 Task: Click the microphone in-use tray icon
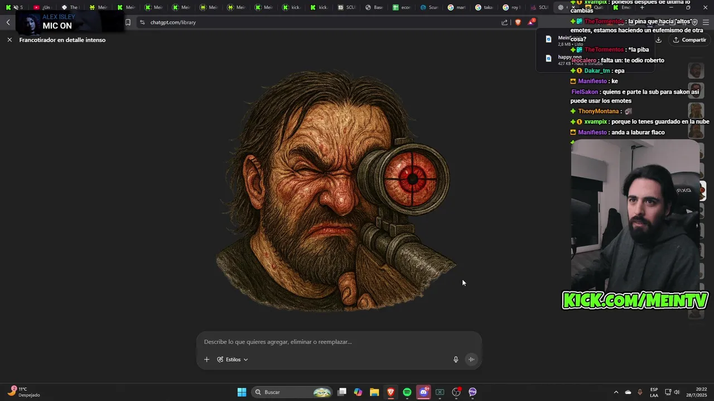(640, 392)
